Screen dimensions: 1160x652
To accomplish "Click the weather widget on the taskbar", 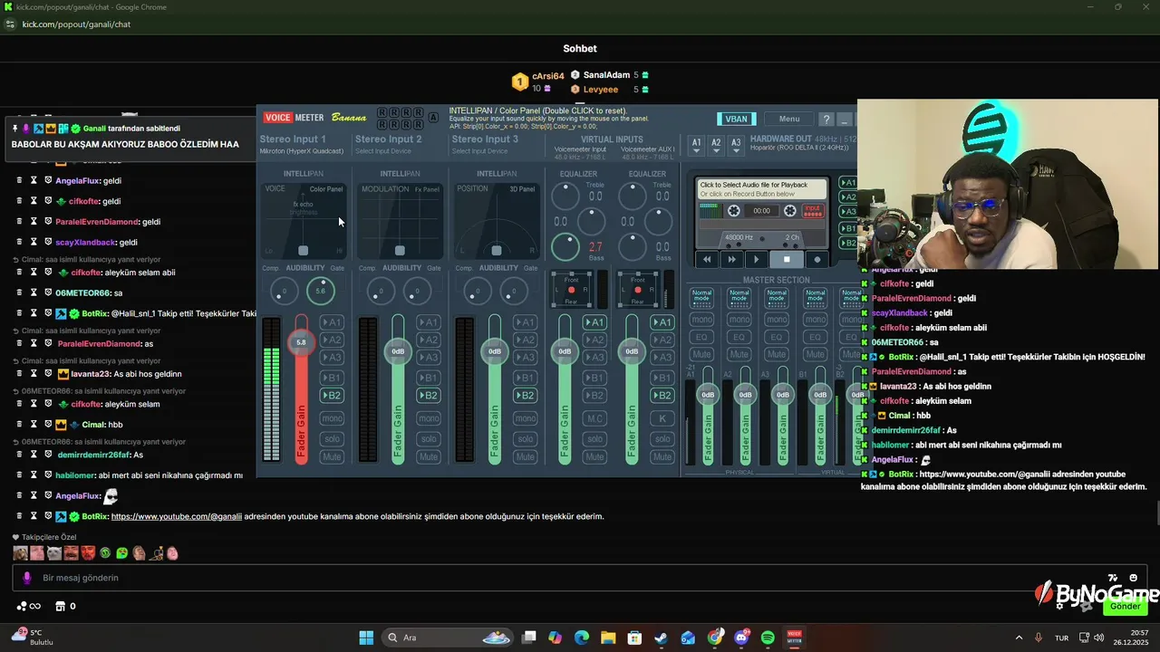I will 30,638.
